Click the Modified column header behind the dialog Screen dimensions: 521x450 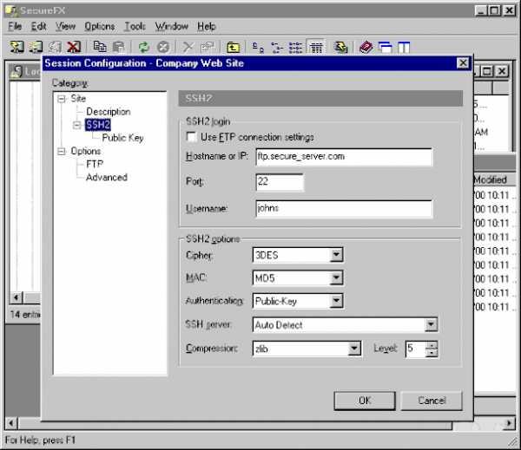click(494, 179)
